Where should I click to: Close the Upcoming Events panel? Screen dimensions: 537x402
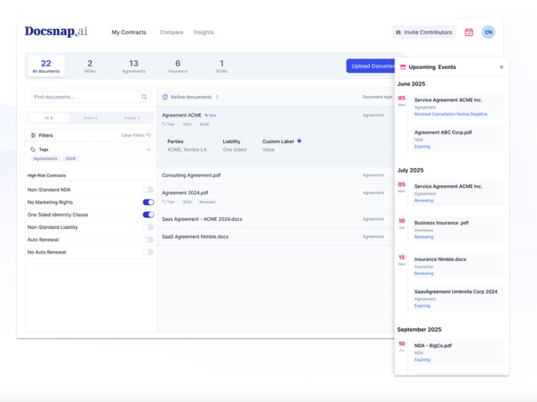[x=501, y=67]
